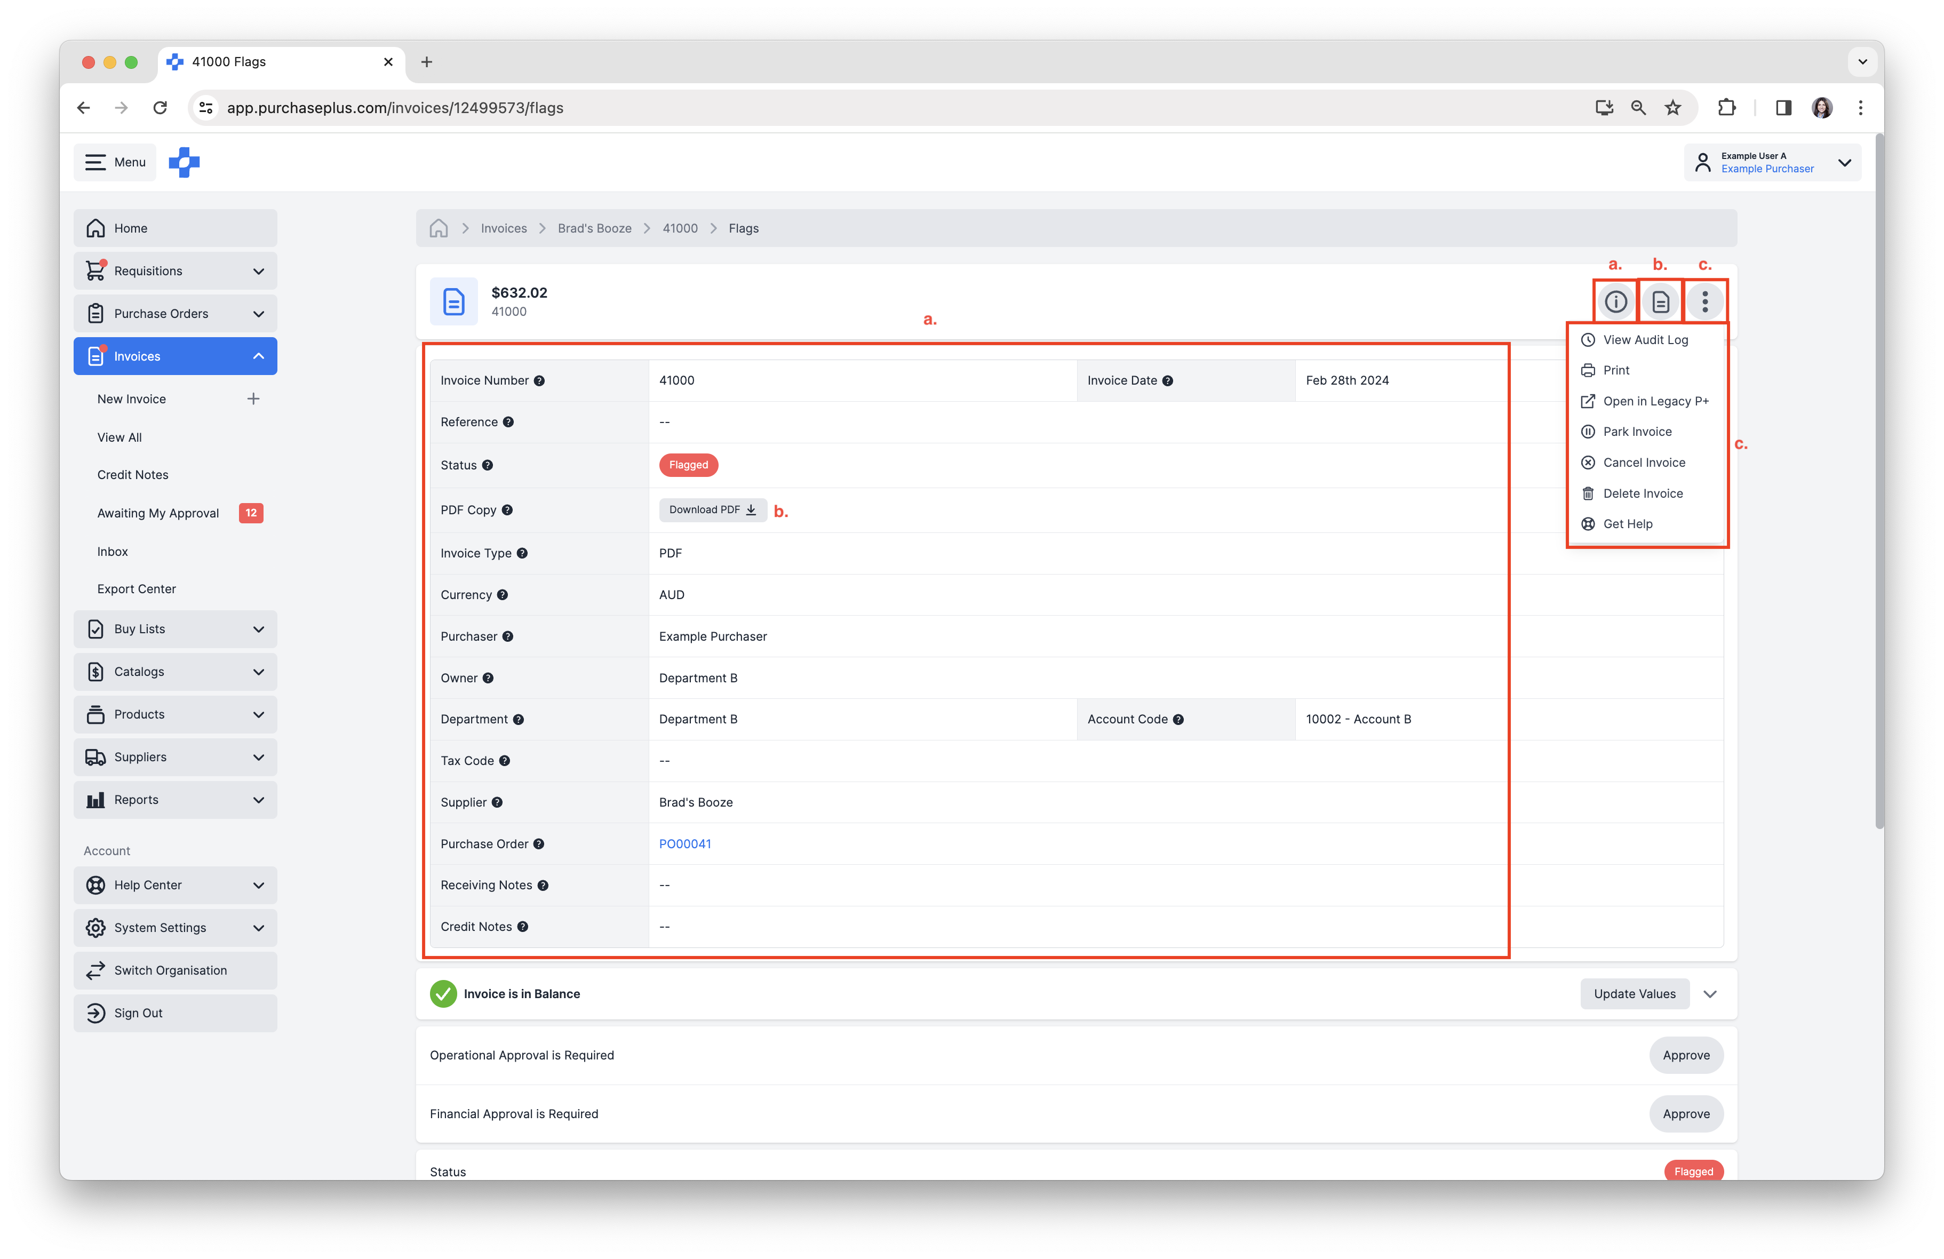This screenshot has height=1259, width=1944.
Task: Click the help icon beside PDF Copy
Action: [x=507, y=510]
